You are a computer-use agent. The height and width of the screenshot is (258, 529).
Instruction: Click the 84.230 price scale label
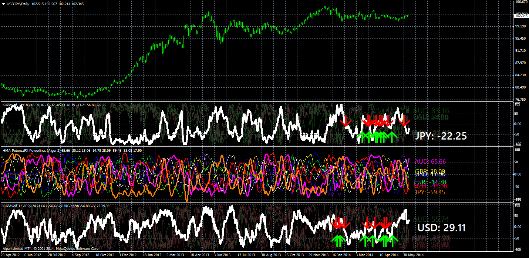520,75
